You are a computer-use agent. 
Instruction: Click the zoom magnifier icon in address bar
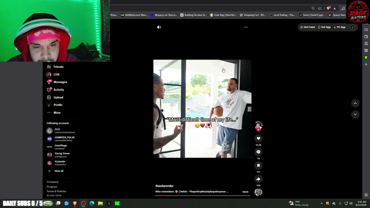point(313,8)
